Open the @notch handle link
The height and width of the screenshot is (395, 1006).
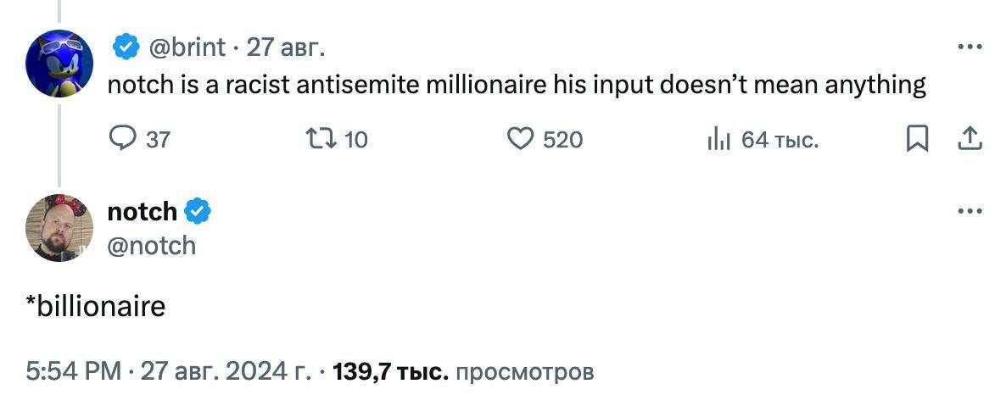[x=152, y=245]
